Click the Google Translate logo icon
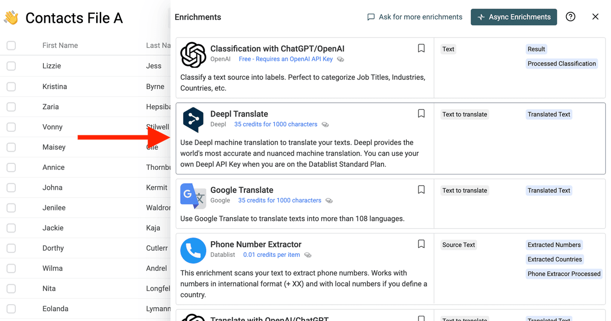Viewport: 611px width, 321px height. coord(193,196)
